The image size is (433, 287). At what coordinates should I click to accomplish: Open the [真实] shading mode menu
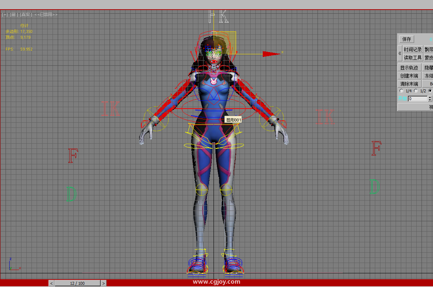coord(26,14)
